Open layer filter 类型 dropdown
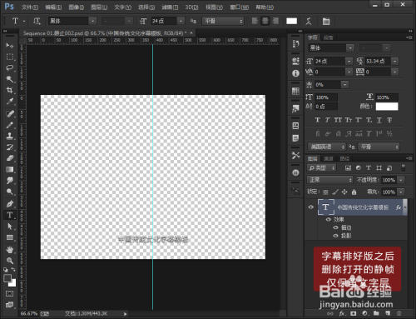This screenshot has height=319, width=416. point(321,167)
